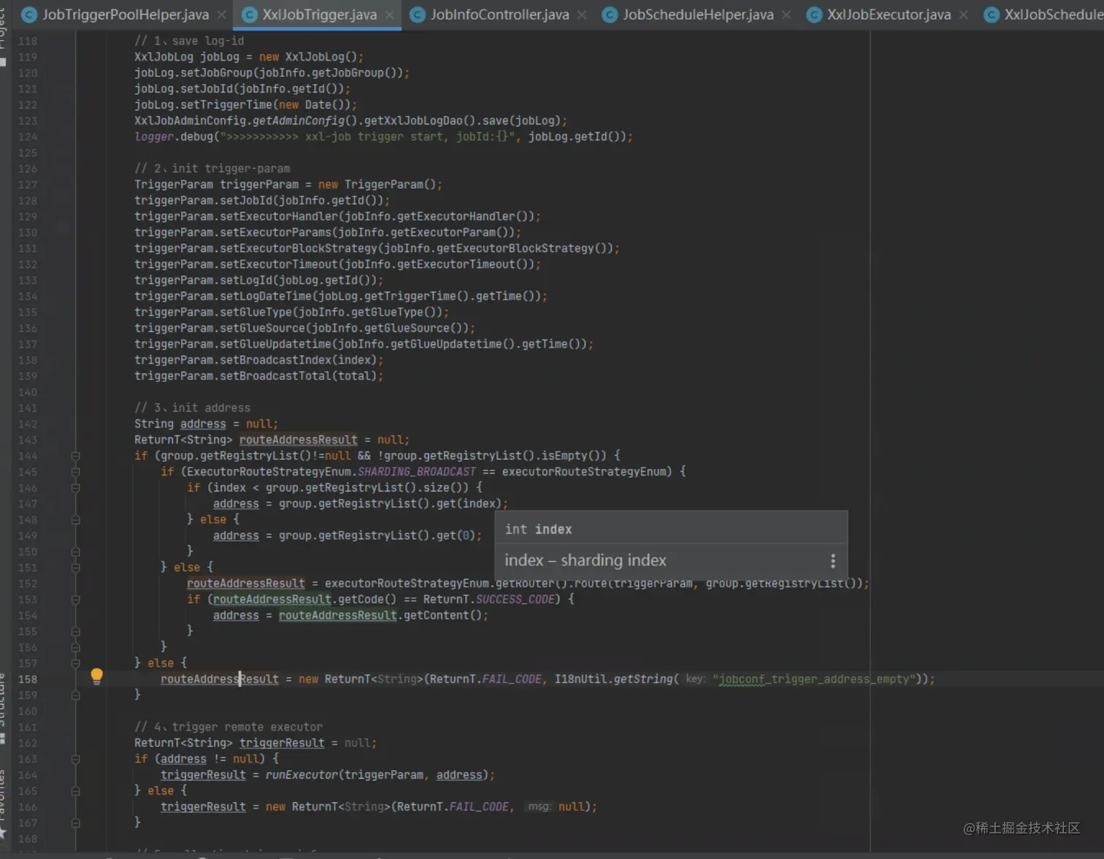
Task: Click FAIL_CODE on line 166
Action: (x=479, y=807)
